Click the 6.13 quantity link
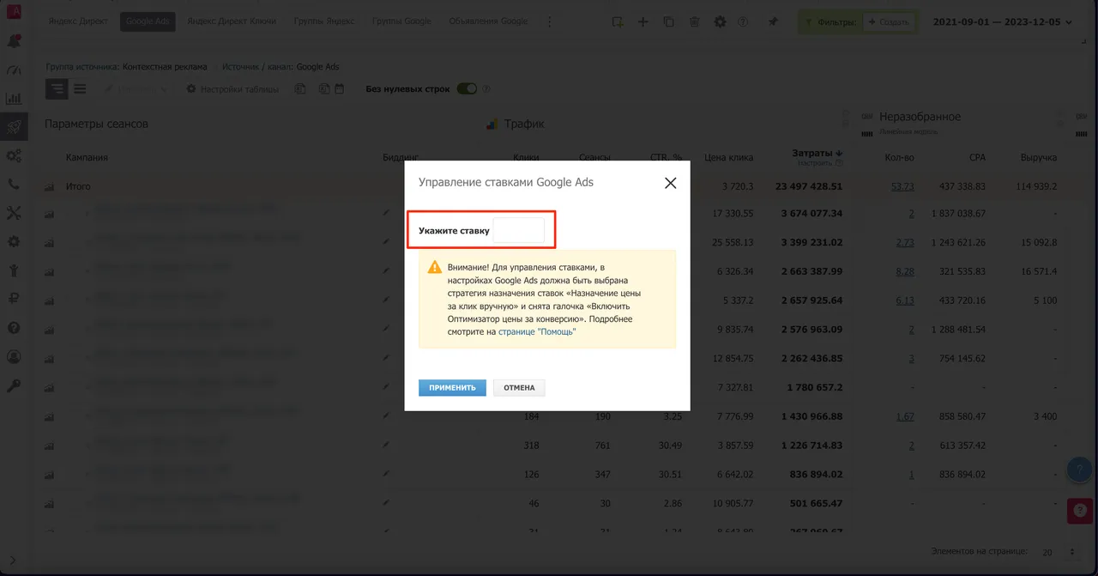Viewport: 1098px width, 576px height. pyautogui.click(x=905, y=300)
